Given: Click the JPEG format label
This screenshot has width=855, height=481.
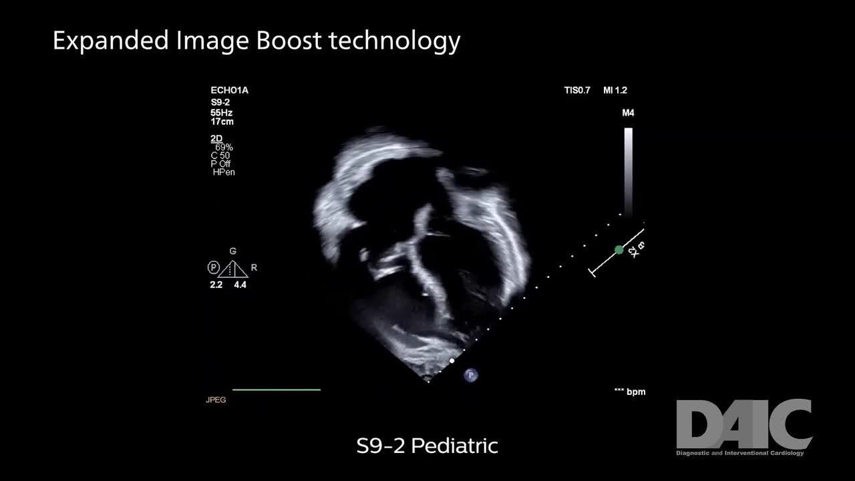Looking at the screenshot, I should [216, 400].
